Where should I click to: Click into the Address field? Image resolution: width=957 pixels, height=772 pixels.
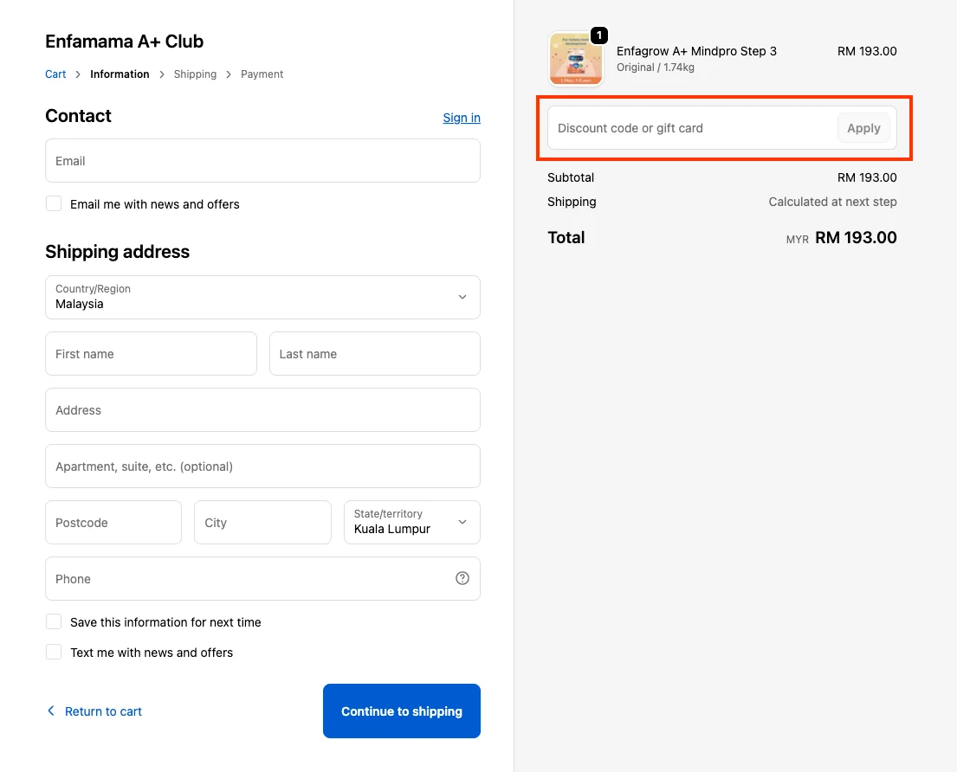[x=262, y=409]
